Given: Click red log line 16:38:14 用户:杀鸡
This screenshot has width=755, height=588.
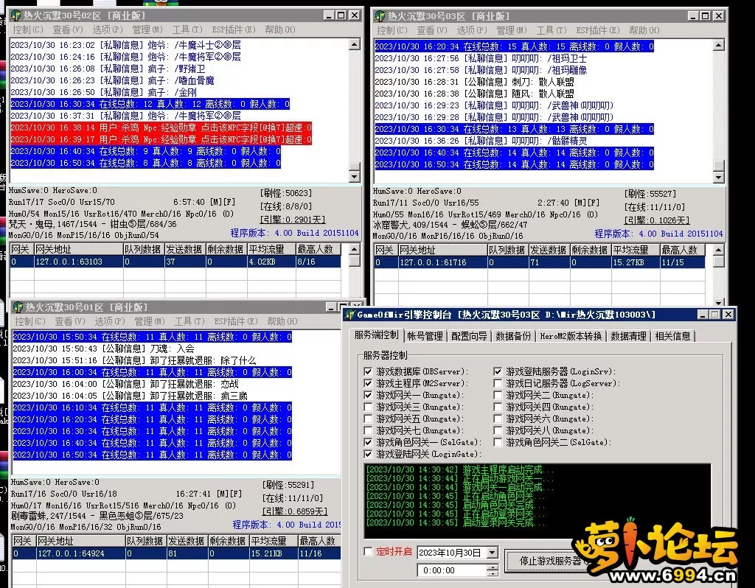Looking at the screenshot, I should 161,127.
